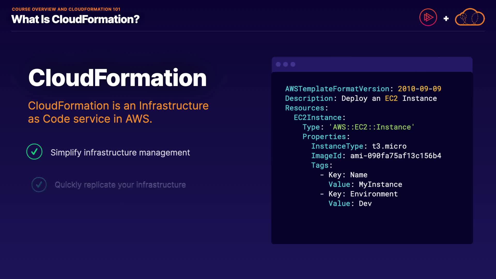Click the Simplify infrastructure management text
Screen dimensions: 496x279
pyautogui.click(x=120, y=152)
